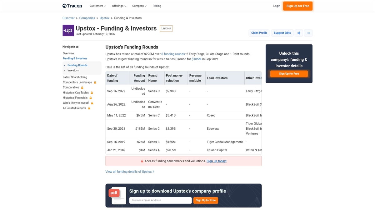Click the lock icon beside Comparables
Viewport: 375px width, 211px height.
[82, 87]
